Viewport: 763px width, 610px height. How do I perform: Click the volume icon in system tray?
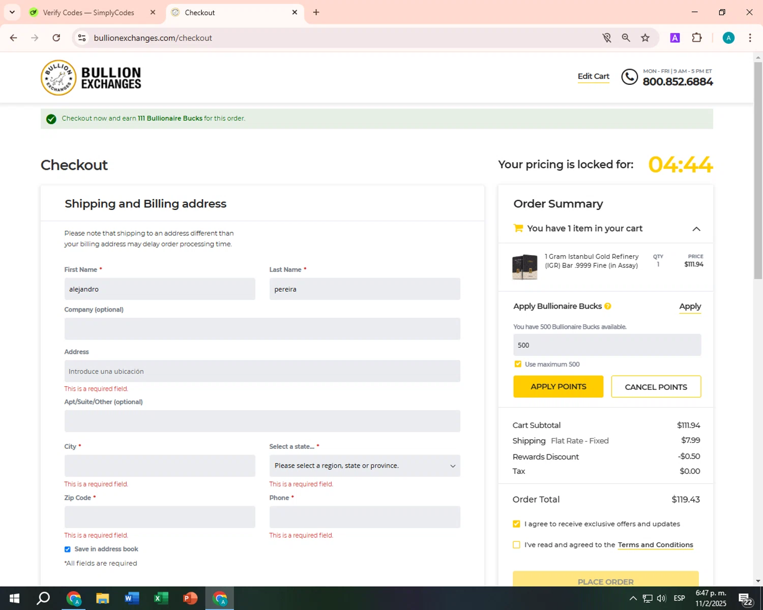(x=661, y=598)
